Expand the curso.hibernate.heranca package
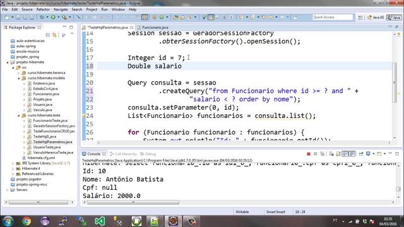The image size is (404, 227). [x=19, y=73]
